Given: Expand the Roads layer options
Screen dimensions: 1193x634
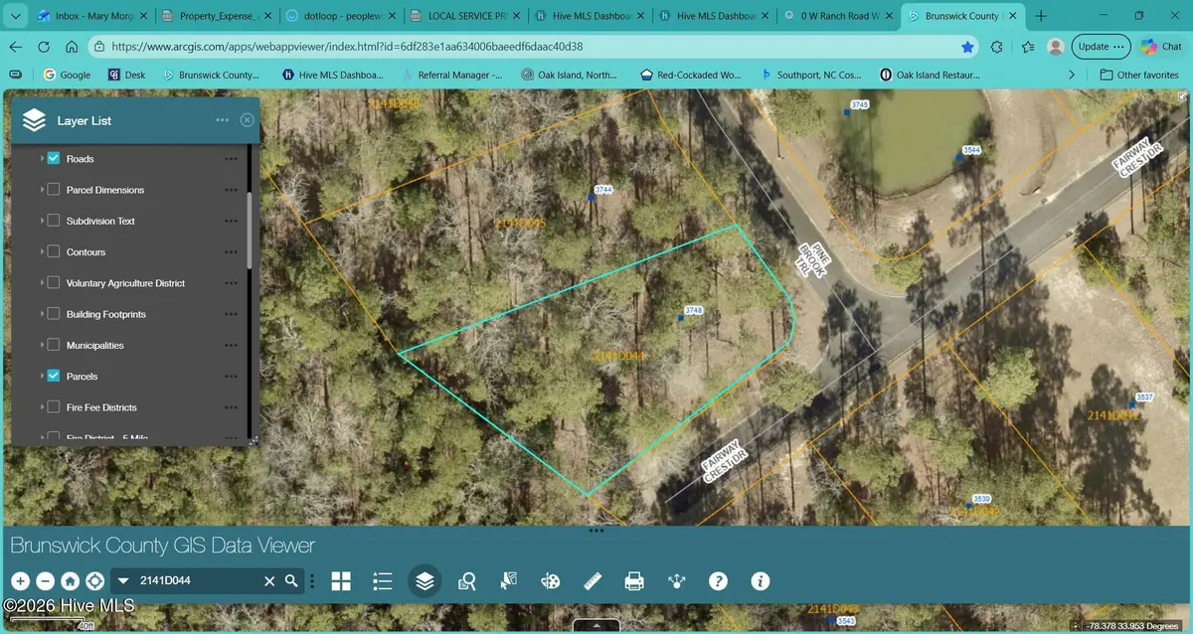Looking at the screenshot, I should click(231, 158).
